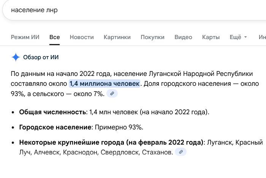
Task: Go to the "Картинки" tab
Action: tap(117, 37)
